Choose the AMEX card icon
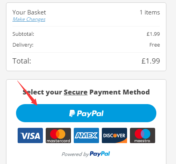The image size is (176, 164). (86, 135)
